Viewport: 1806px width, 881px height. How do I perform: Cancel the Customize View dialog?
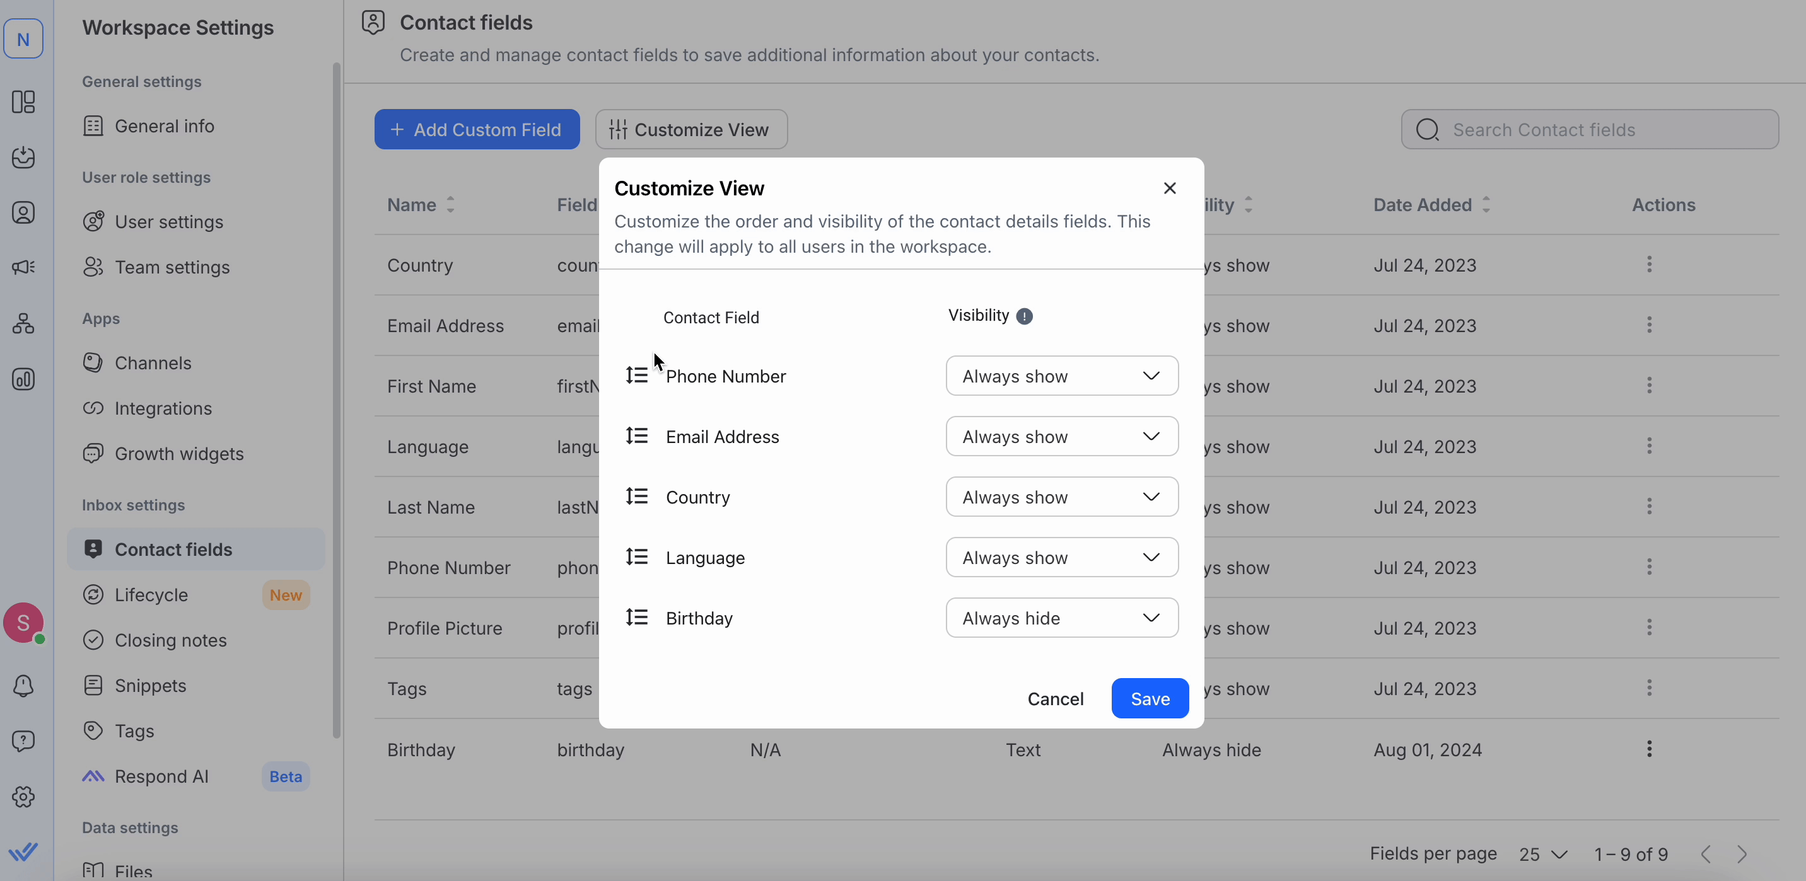pos(1055,698)
